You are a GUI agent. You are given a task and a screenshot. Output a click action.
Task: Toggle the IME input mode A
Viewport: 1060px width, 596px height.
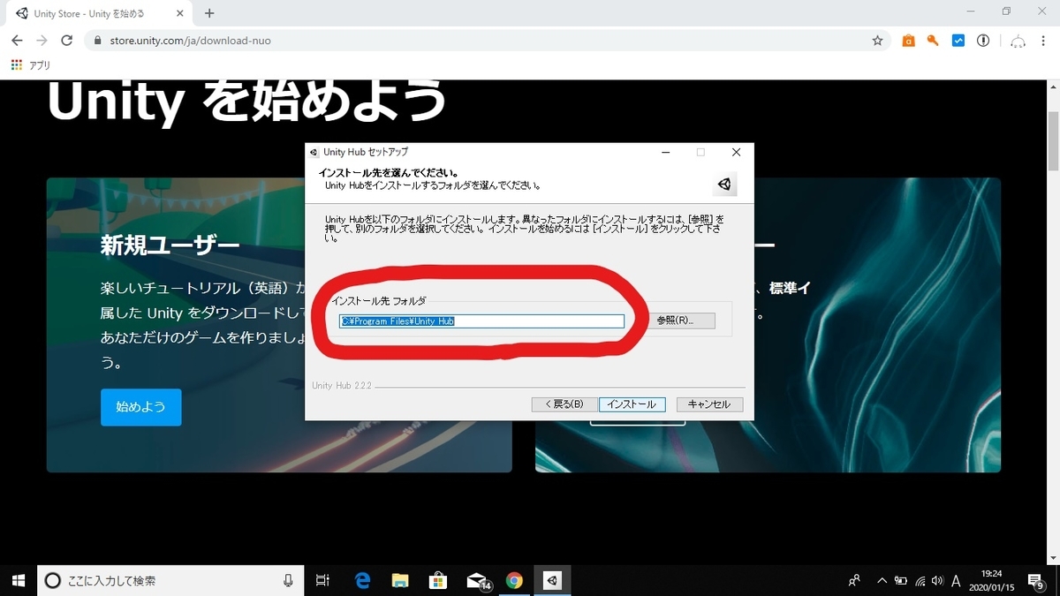click(x=957, y=580)
